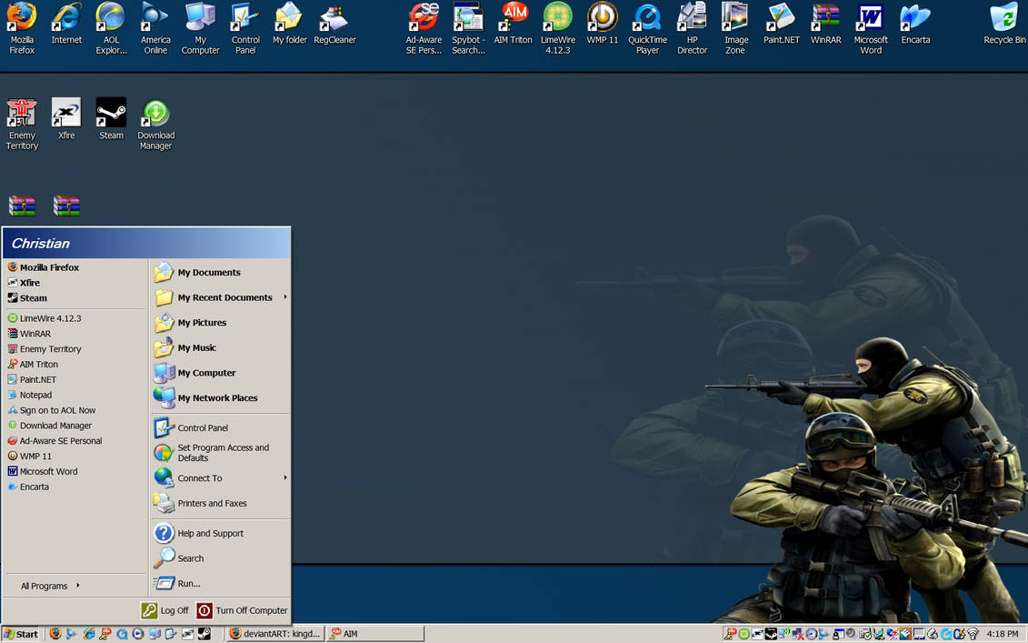This screenshot has height=643, width=1028.
Task: Open the Xfire desktop shortcut
Action: click(x=66, y=119)
